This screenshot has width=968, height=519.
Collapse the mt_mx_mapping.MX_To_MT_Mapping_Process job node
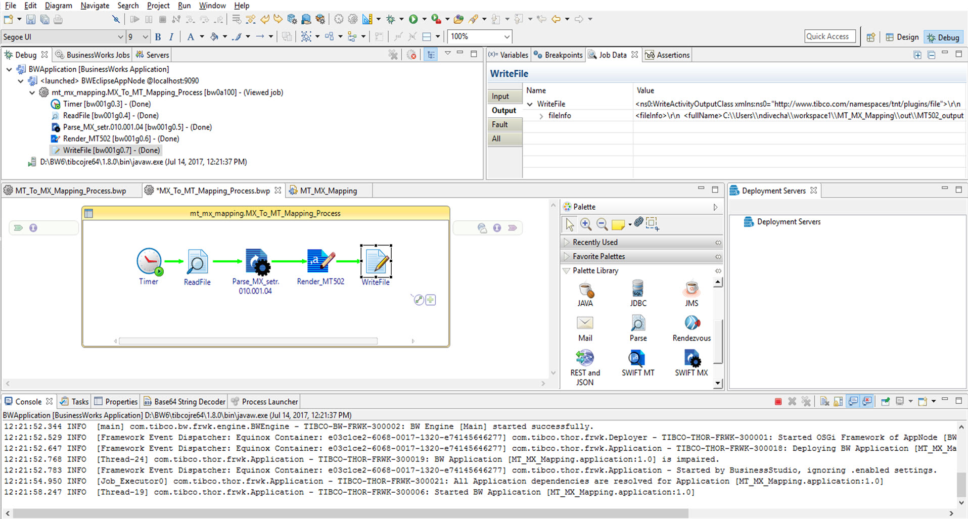coord(32,92)
